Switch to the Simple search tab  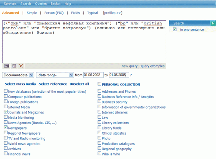click(x=32, y=13)
